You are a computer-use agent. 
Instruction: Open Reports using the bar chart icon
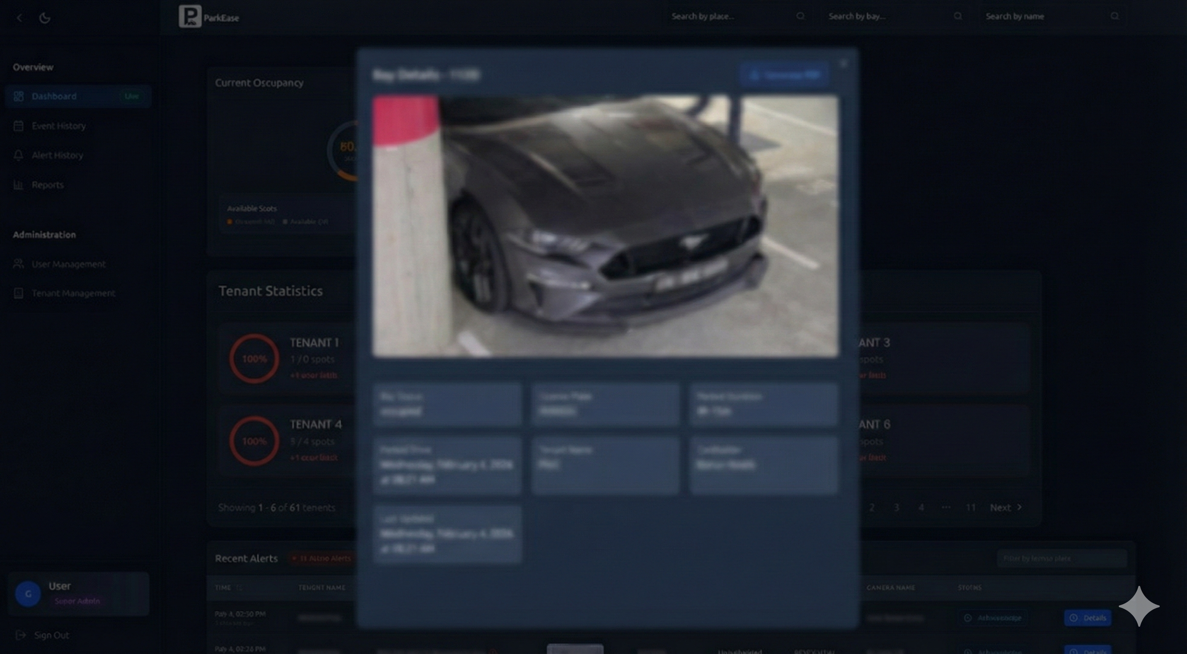coord(18,184)
